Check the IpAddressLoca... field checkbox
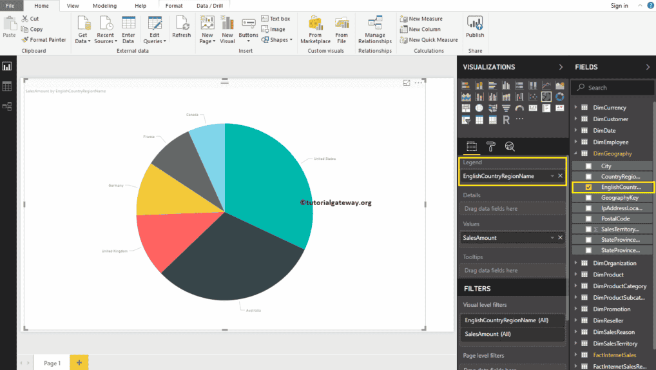The image size is (656, 370). click(x=588, y=208)
